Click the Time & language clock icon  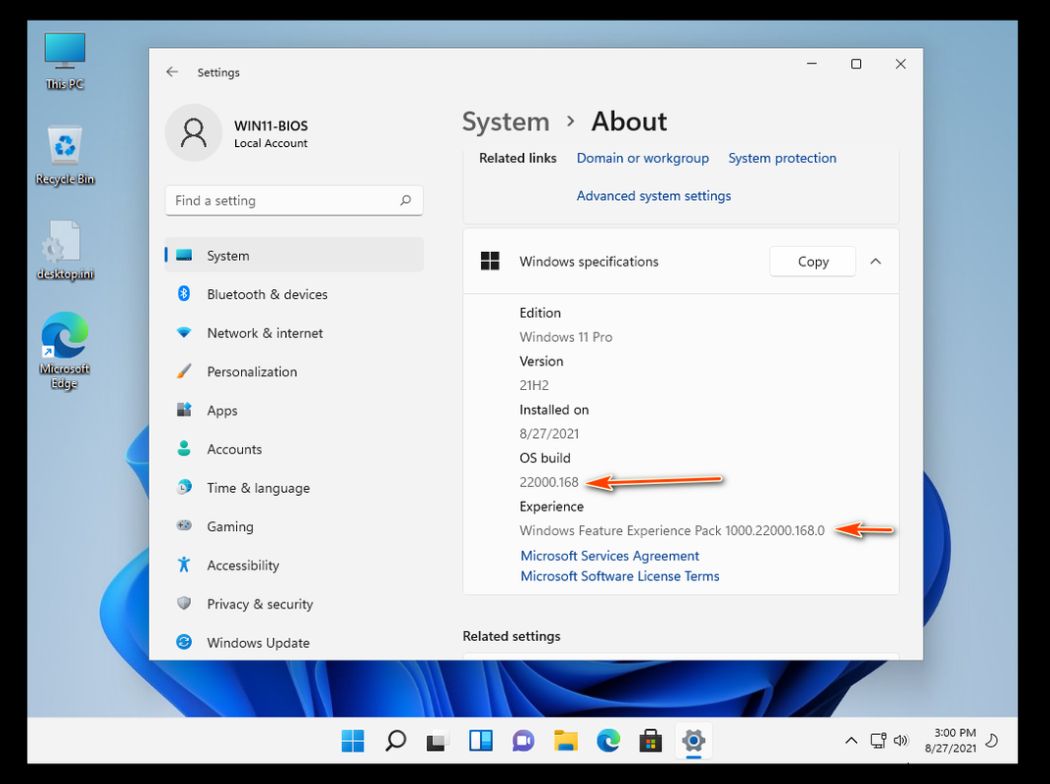(x=184, y=487)
